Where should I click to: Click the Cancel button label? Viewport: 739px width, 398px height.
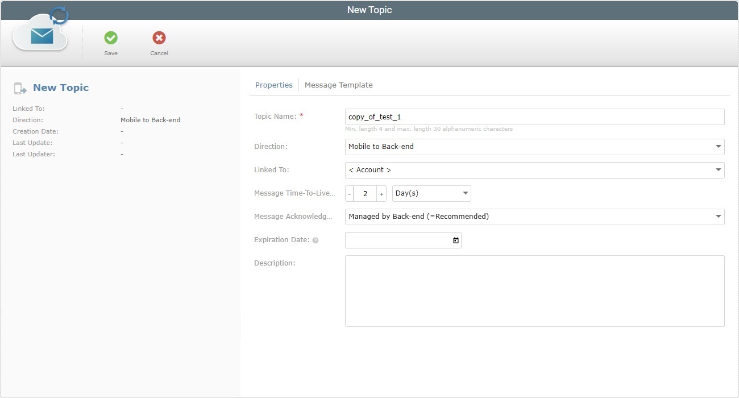159,53
